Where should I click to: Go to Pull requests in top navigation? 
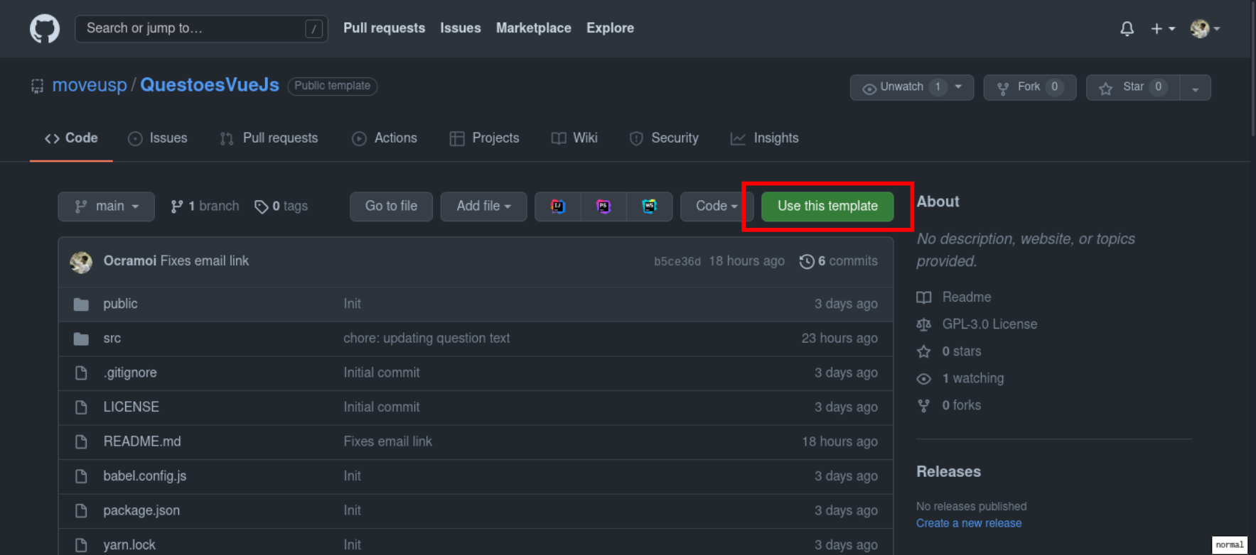pyautogui.click(x=384, y=28)
